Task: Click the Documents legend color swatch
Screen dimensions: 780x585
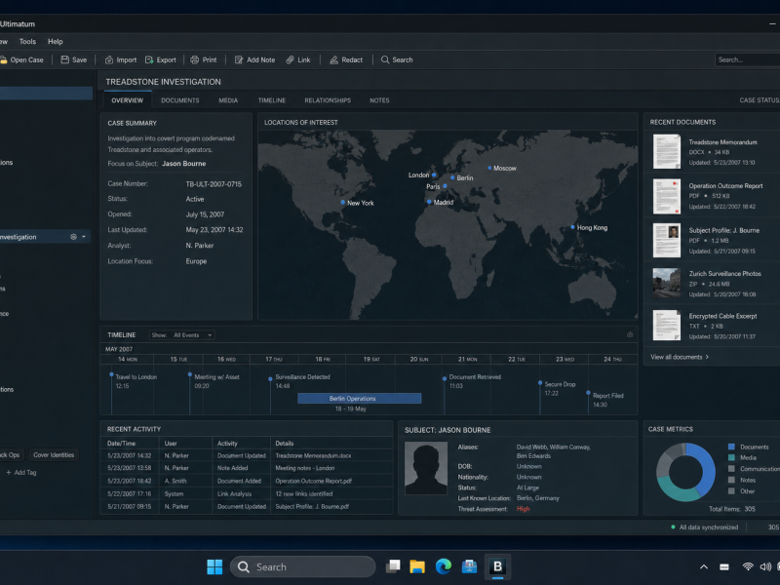Action: click(731, 447)
